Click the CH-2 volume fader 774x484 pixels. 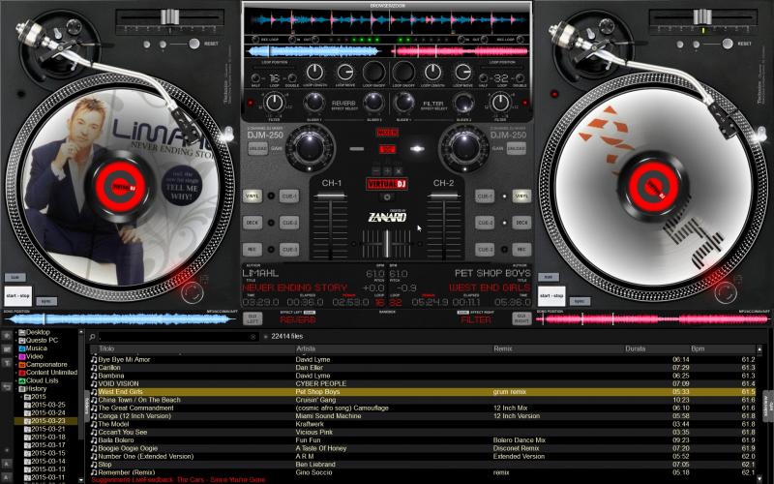coord(443,197)
